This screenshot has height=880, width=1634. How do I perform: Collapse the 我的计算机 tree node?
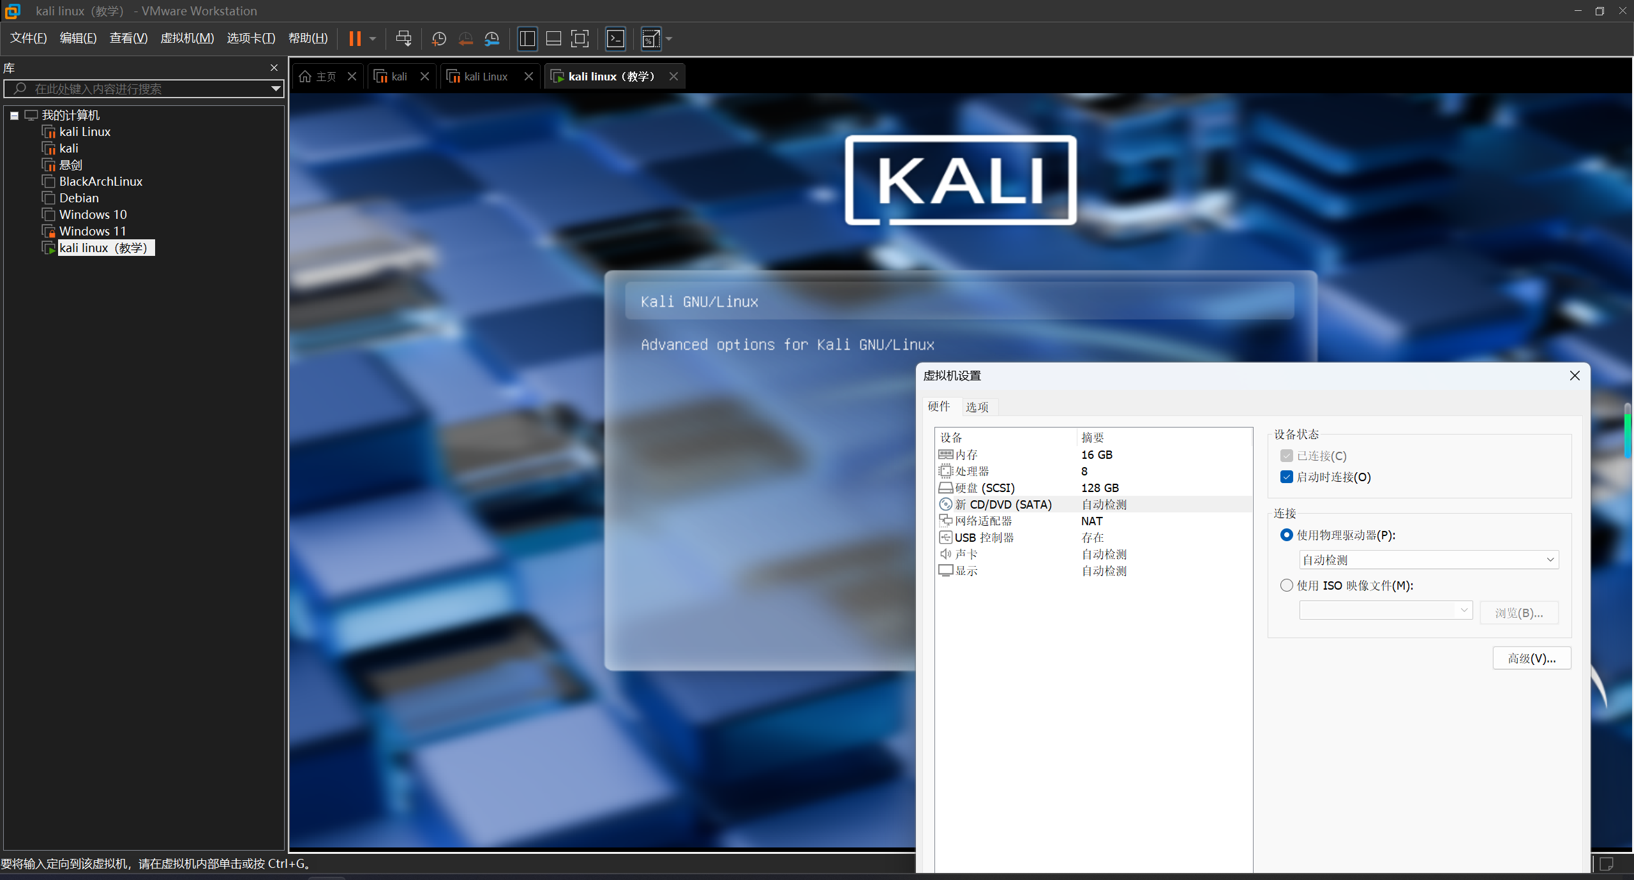(14, 116)
